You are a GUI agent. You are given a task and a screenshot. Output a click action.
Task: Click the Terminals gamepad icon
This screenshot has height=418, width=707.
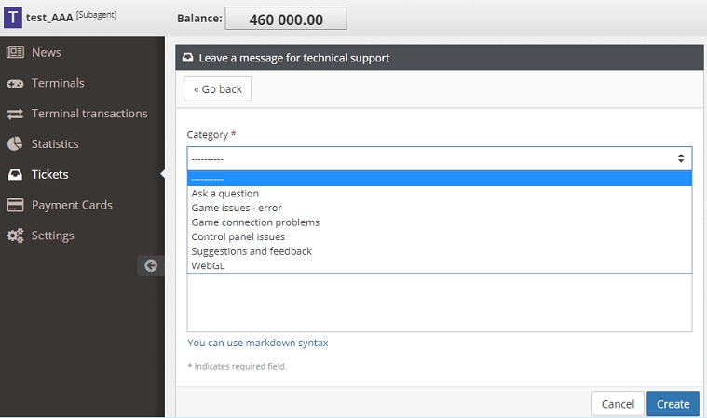tap(15, 83)
